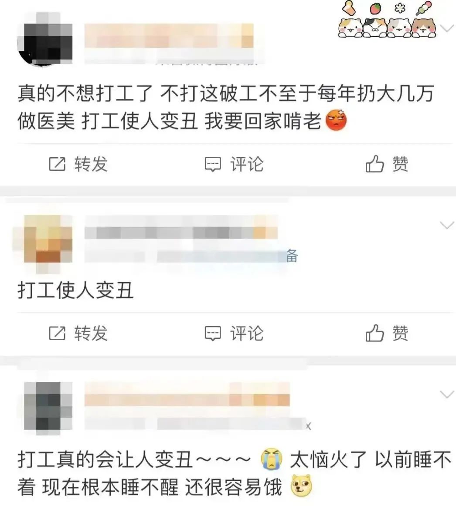Tap the crying face emoji in the third post

(x=272, y=459)
